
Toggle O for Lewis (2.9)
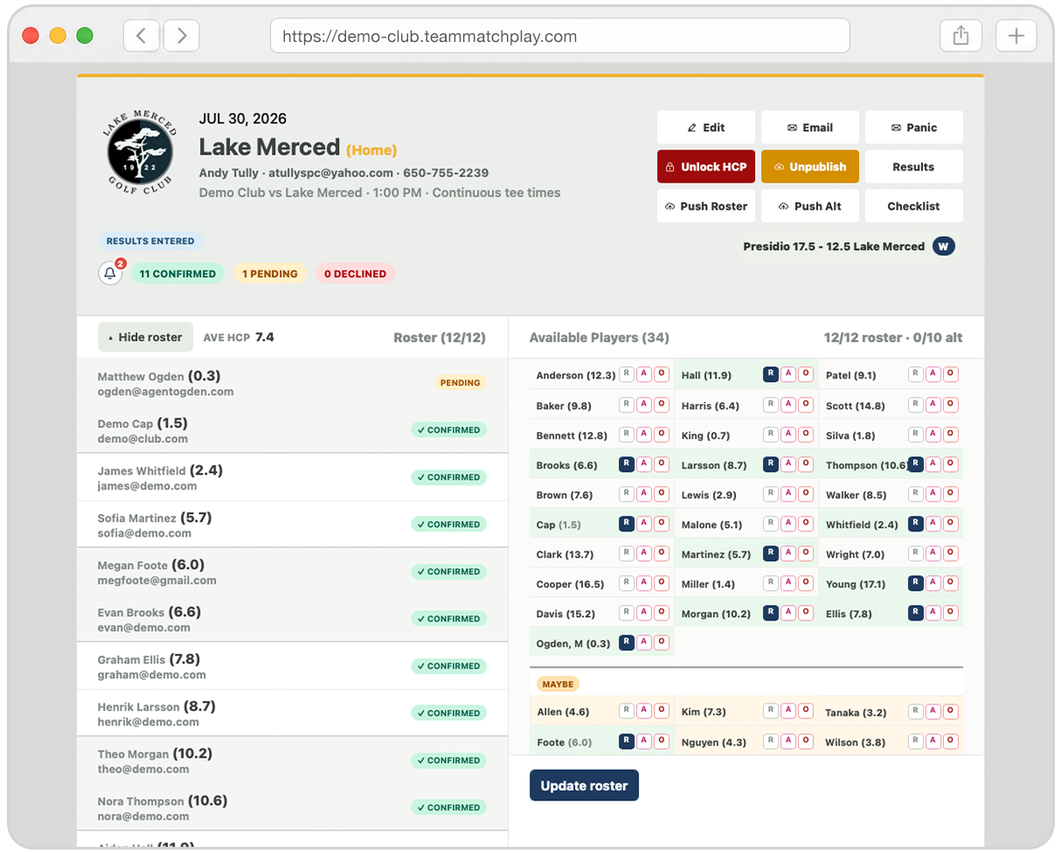(806, 494)
